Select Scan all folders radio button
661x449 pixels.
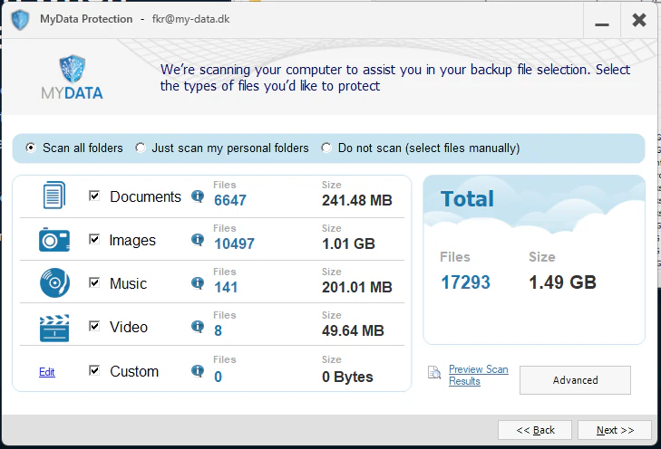30,148
